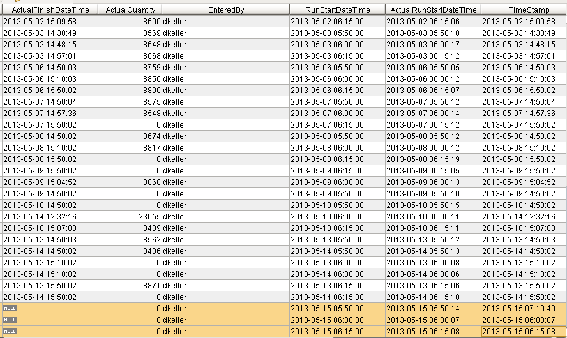Select quantity cell 23055

click(130, 216)
